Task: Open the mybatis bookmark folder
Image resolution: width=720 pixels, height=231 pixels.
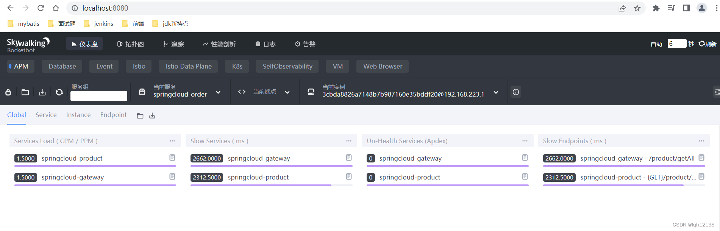Action: [23, 23]
